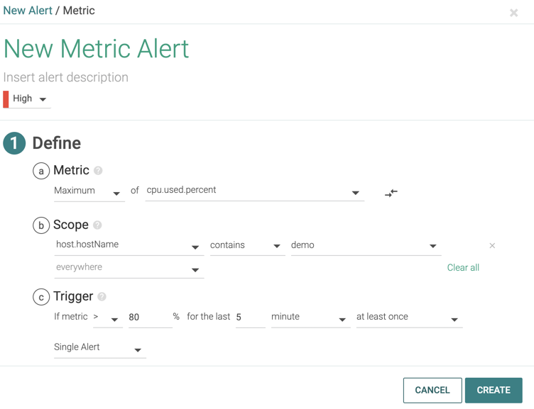Open the demo value dropdown
Viewport: 534px width, 409px height.
(x=366, y=246)
